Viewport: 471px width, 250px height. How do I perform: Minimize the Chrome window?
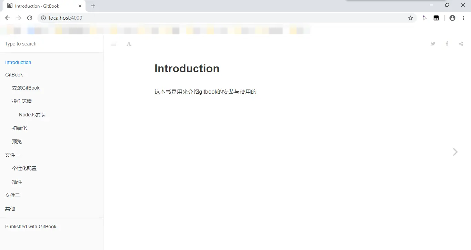click(431, 5)
